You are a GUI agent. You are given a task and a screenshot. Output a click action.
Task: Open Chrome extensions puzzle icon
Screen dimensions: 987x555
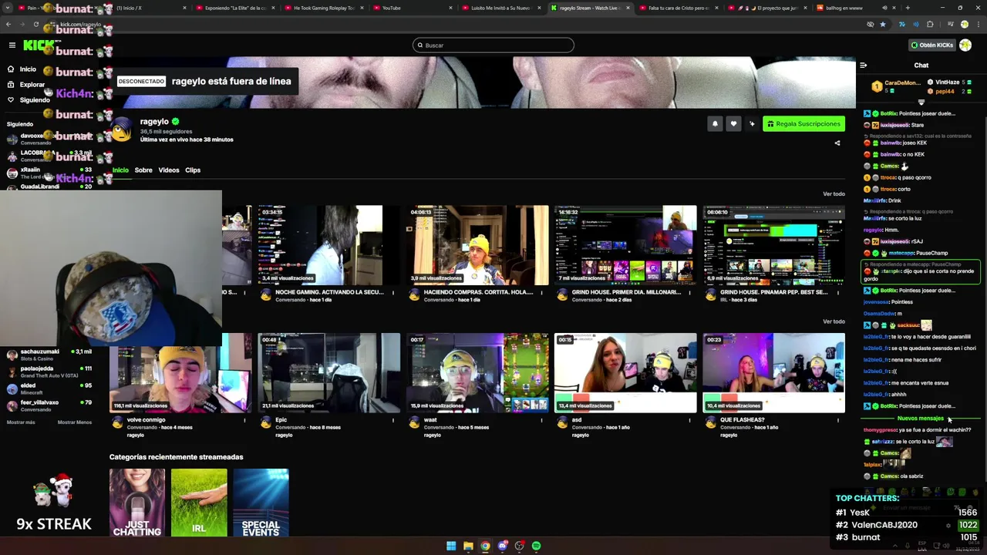click(930, 25)
